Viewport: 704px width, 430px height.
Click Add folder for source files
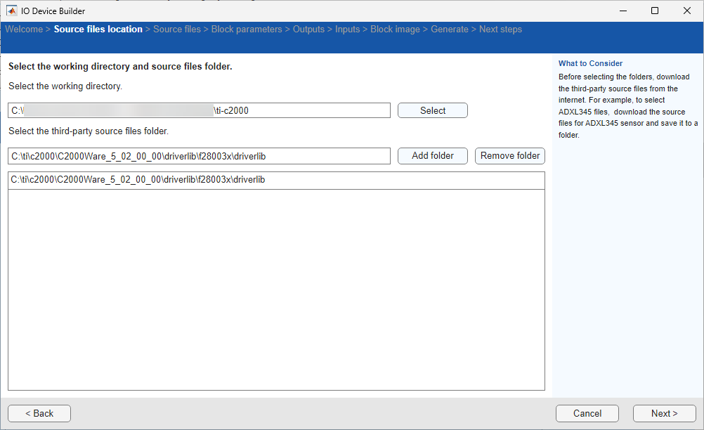tap(432, 155)
